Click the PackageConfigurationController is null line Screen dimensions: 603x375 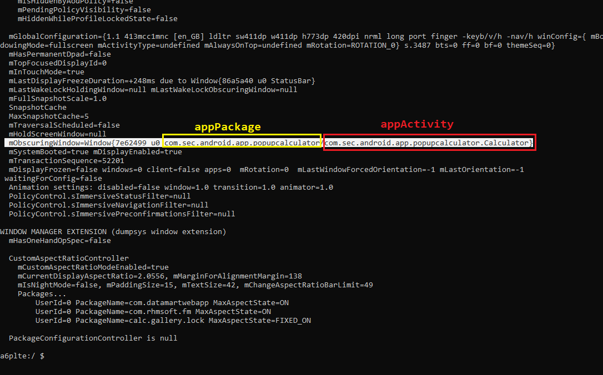(x=93, y=338)
